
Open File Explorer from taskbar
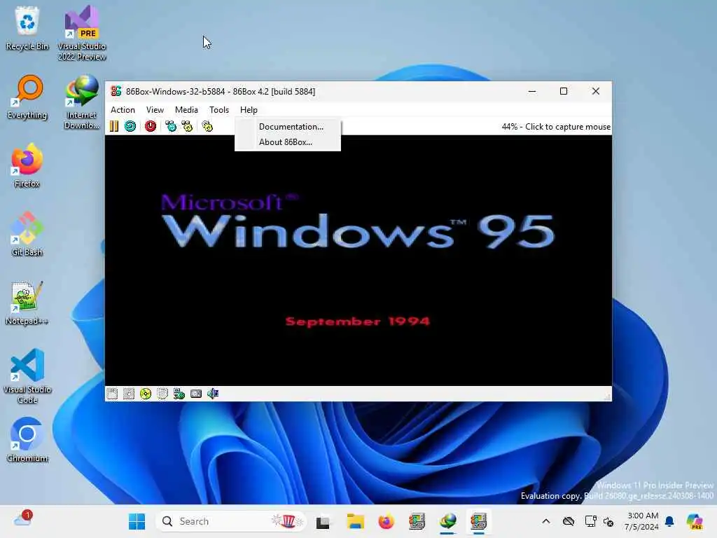[355, 521]
